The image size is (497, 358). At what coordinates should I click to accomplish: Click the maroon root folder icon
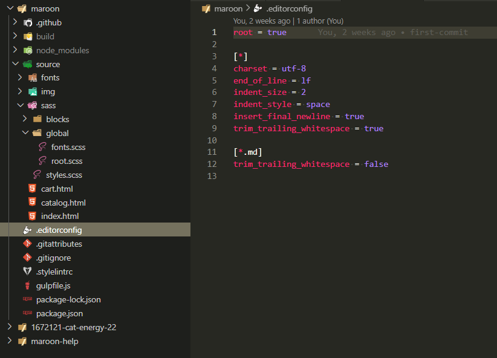click(22, 8)
